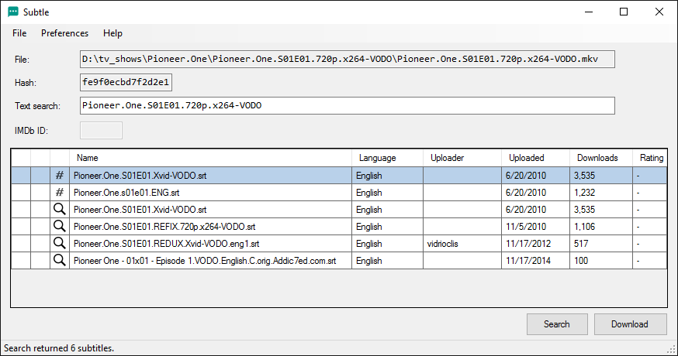Open the File menu
Viewport: 678px width, 356px height.
point(19,33)
